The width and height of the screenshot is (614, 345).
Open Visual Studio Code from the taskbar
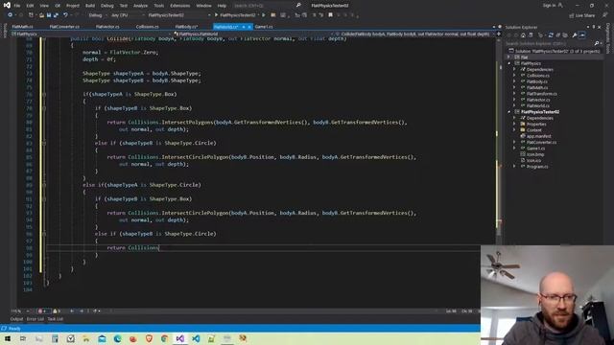[196, 338]
